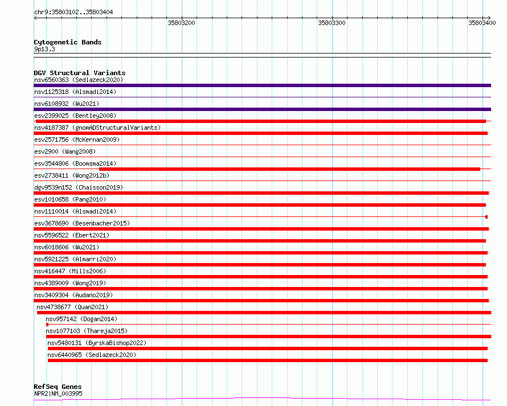
Task: Select variant nsv3409304 (Audano2019) label
Action: 73,295
